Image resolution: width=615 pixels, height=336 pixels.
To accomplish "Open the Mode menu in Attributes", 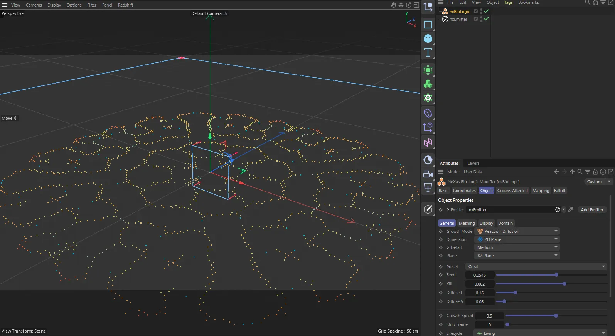I will 453,172.
